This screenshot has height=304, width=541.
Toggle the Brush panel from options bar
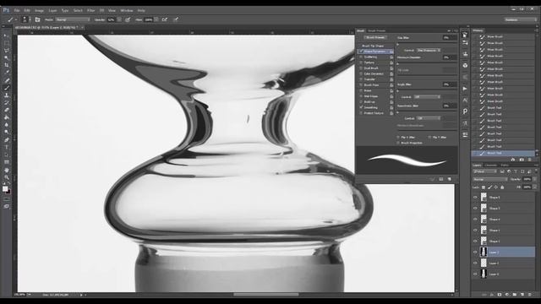(x=37, y=19)
